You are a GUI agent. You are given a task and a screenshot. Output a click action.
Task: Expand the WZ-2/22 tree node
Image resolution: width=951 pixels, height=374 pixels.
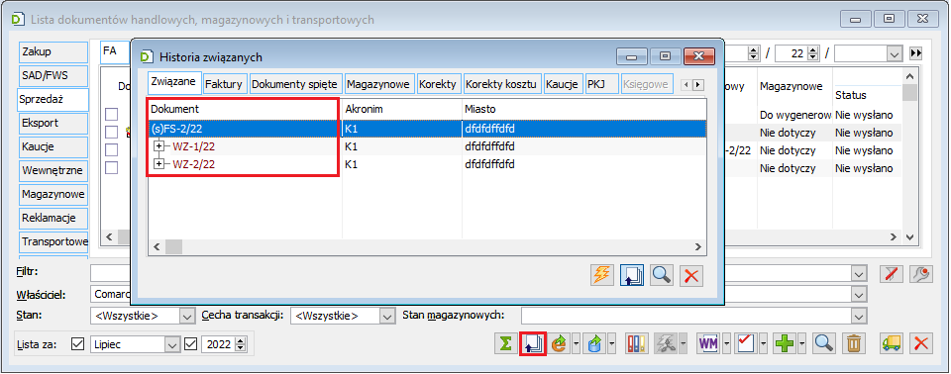click(159, 164)
